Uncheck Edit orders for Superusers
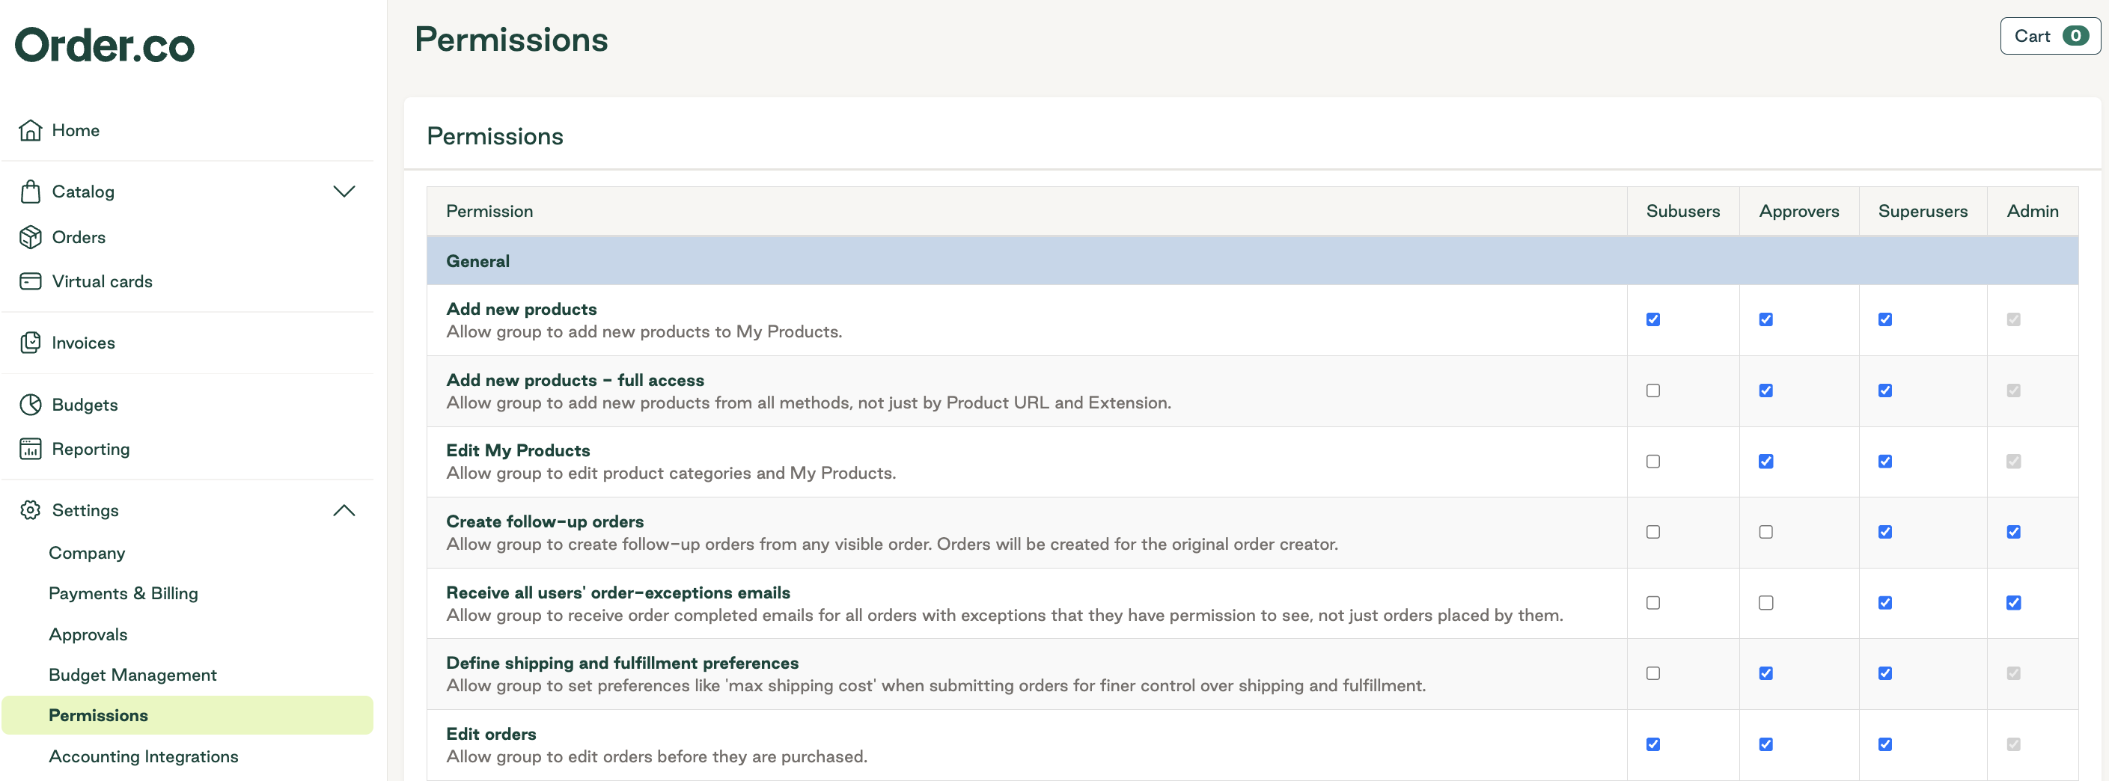The width and height of the screenshot is (2109, 781). pos(1884,745)
